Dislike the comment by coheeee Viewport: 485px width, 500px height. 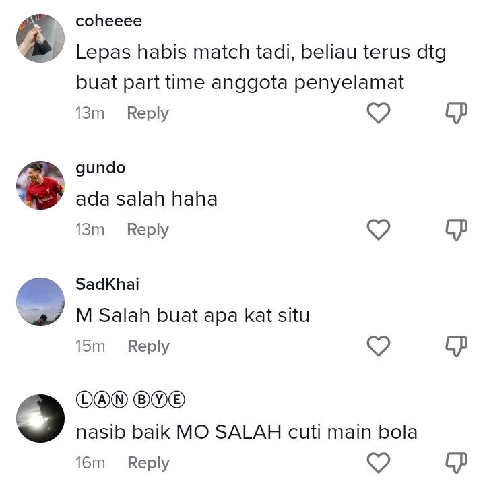[x=456, y=113]
